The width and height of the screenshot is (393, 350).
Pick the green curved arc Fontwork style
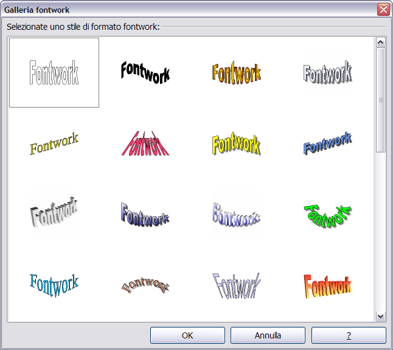click(328, 214)
